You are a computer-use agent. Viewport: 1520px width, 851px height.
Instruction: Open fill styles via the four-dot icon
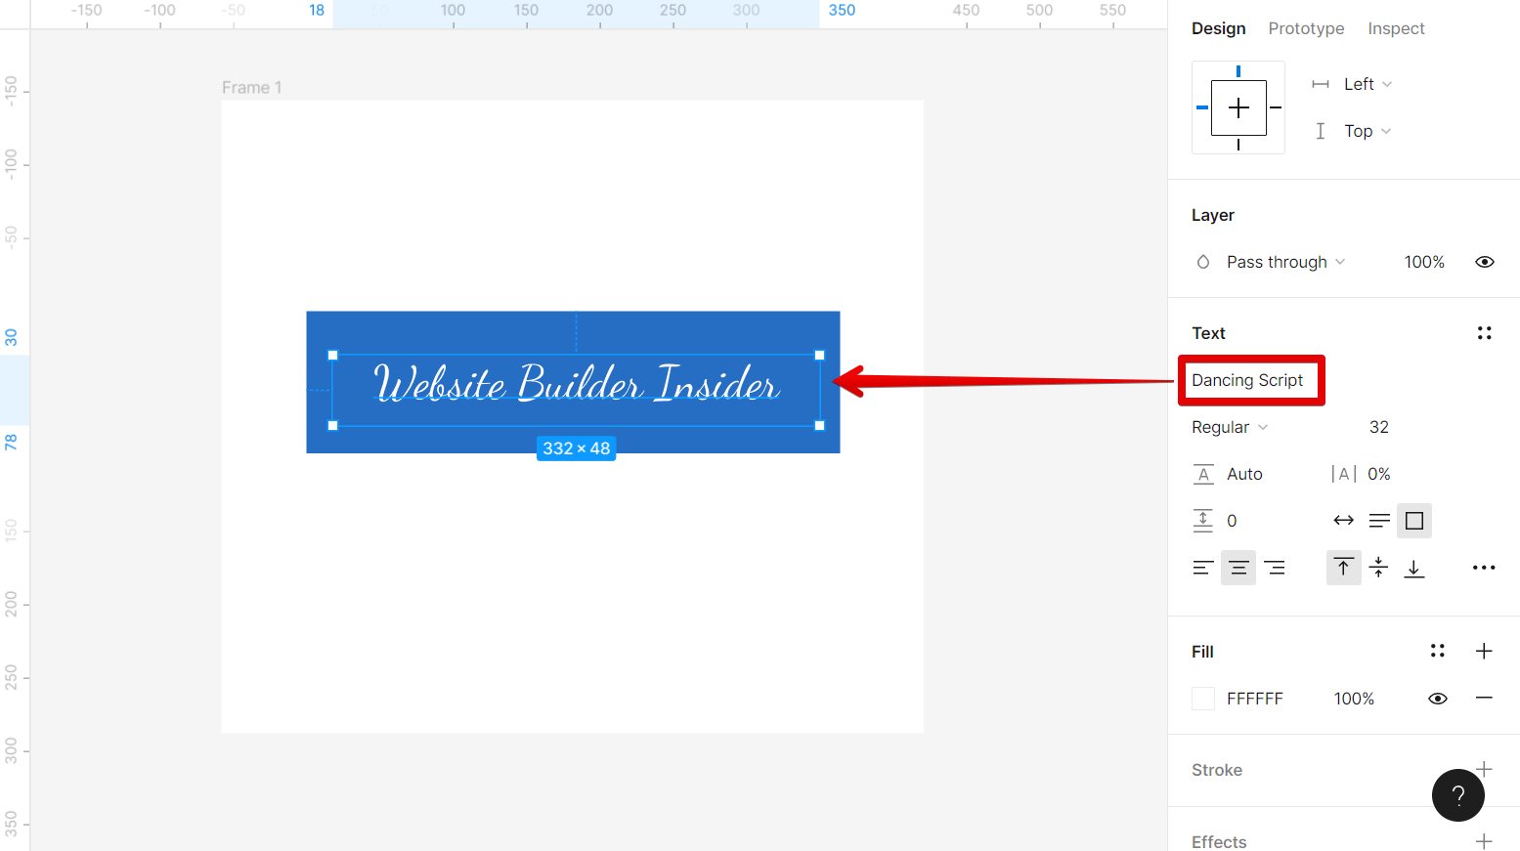pos(1437,650)
